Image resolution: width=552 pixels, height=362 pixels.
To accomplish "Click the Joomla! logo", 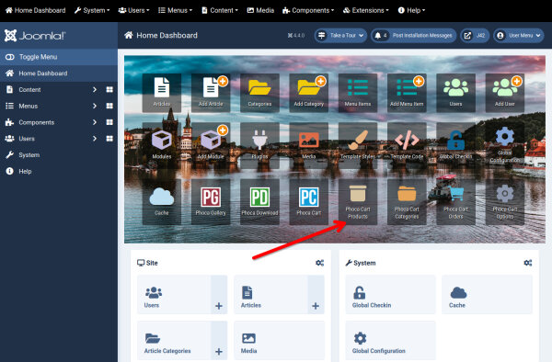I will 35,36.
